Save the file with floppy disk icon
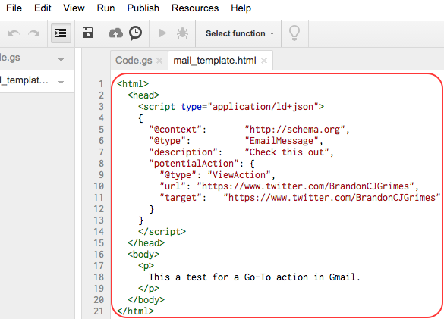The image size is (444, 319). pos(88,33)
